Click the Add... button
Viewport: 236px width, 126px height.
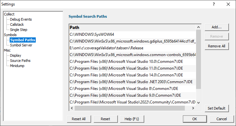[217, 27]
